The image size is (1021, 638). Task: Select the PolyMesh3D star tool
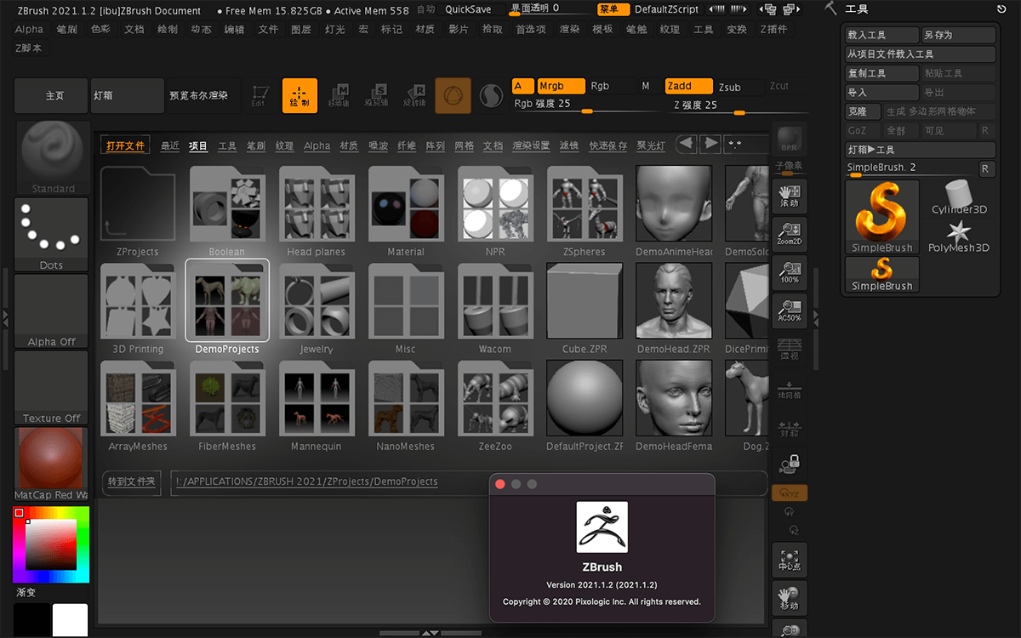click(959, 236)
